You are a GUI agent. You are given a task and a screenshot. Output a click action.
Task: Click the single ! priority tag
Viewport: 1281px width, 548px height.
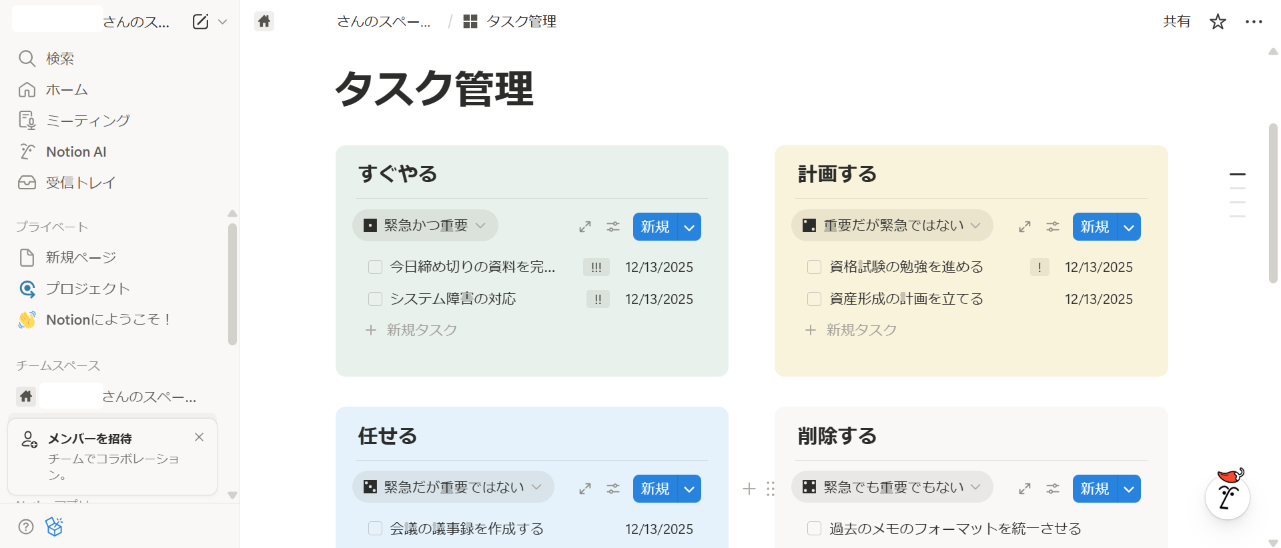pos(1039,267)
